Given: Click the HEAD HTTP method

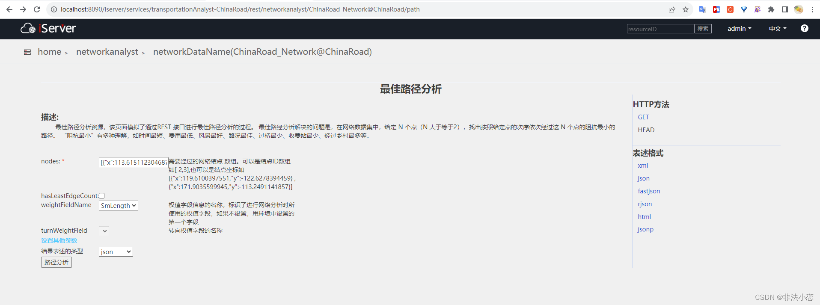Looking at the screenshot, I should (x=646, y=130).
